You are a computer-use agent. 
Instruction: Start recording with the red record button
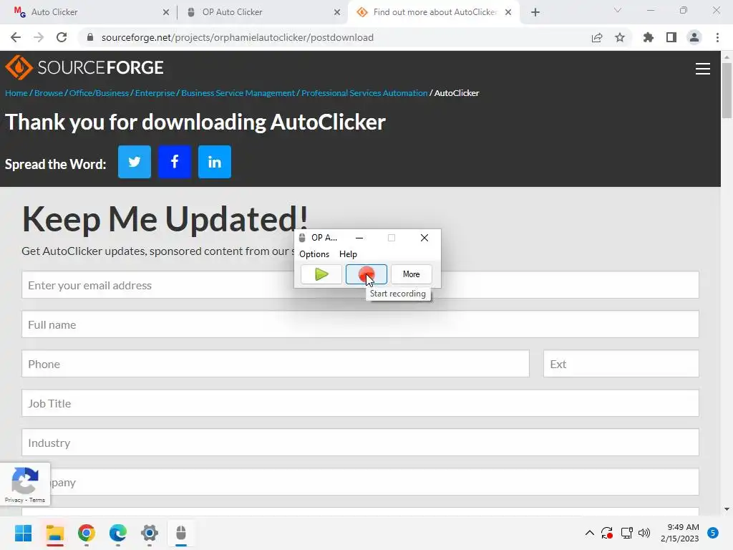pos(366,274)
